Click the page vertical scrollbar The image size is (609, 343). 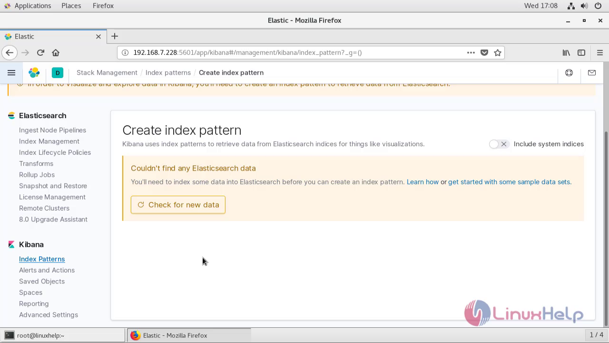[x=606, y=229]
